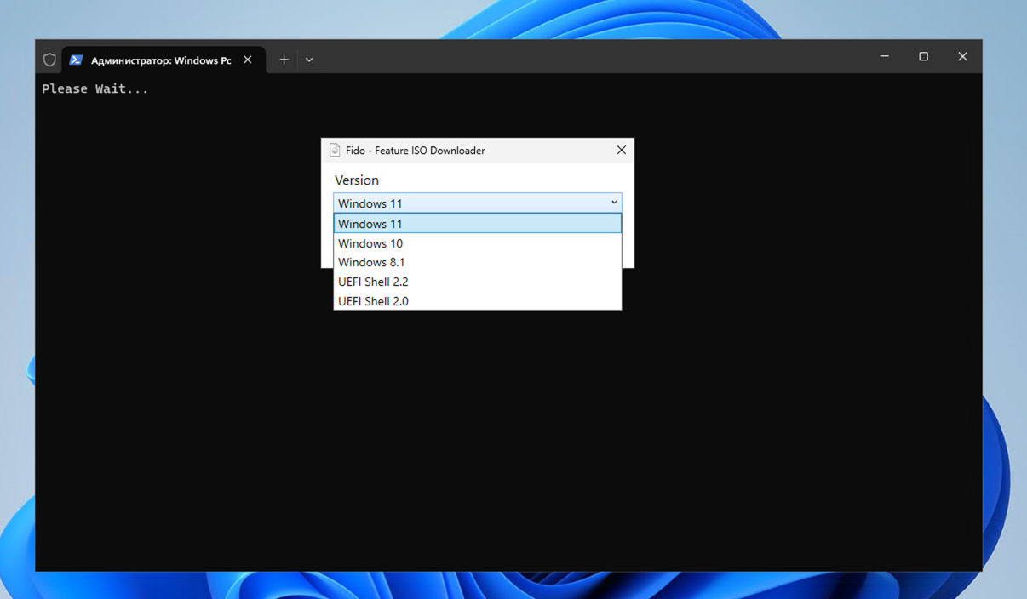Collapse the Version combo box arrow
The height and width of the screenshot is (599, 1027).
(x=613, y=203)
